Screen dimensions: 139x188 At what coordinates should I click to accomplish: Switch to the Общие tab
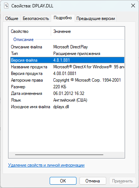12,18
